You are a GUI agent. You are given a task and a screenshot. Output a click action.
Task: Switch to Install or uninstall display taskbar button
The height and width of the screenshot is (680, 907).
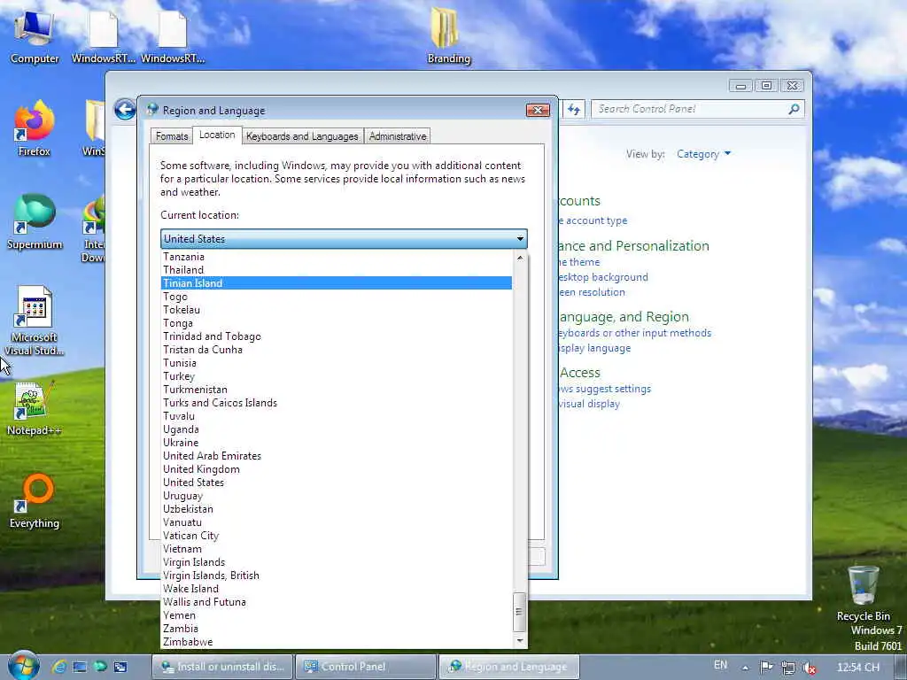[222, 667]
